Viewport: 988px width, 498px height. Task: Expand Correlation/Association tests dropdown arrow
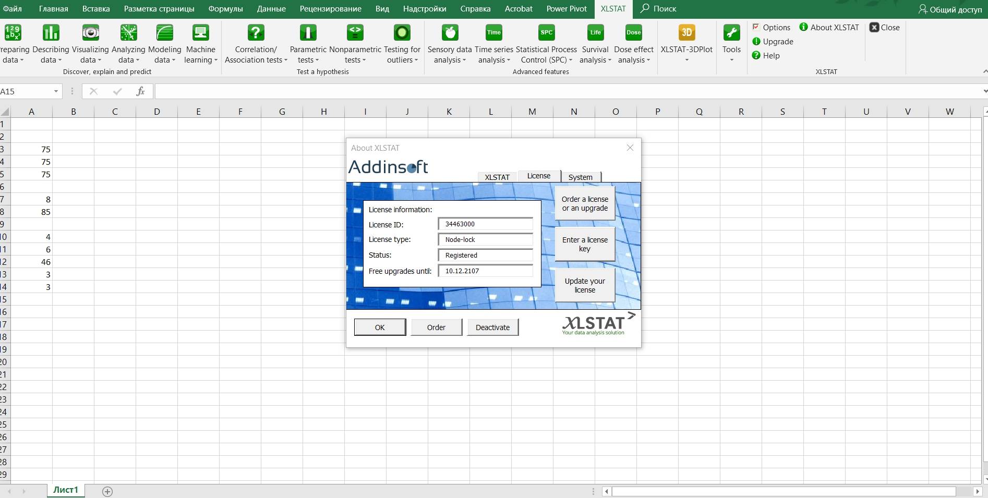(x=286, y=60)
